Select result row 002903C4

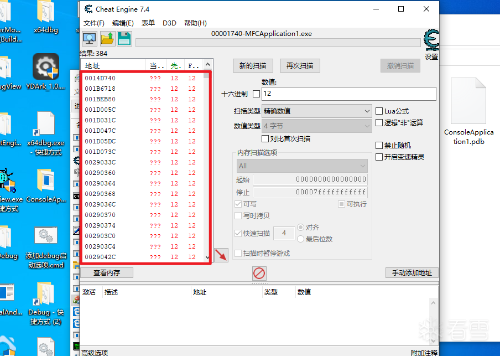pyautogui.click(x=143, y=246)
